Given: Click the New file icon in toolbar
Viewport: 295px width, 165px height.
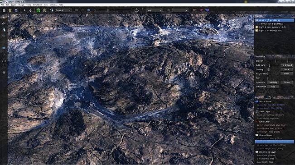Looking at the screenshot, I should pyautogui.click(x=4, y=10).
